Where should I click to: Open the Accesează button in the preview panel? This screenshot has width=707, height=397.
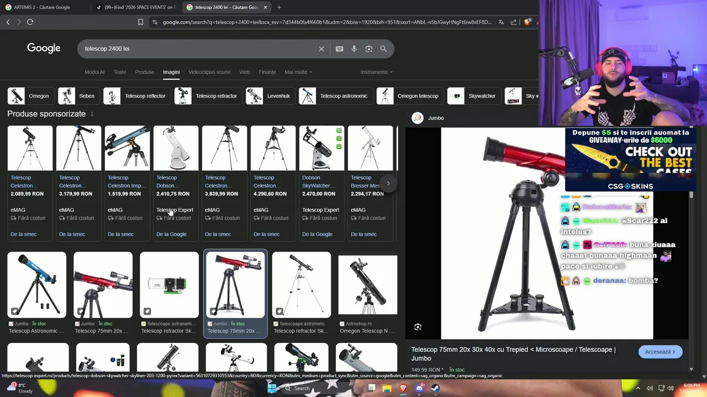pos(660,352)
